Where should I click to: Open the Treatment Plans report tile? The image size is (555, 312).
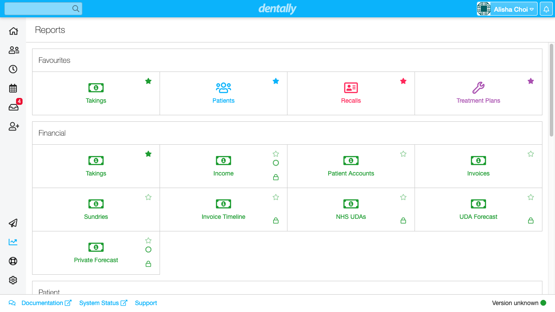(478, 93)
